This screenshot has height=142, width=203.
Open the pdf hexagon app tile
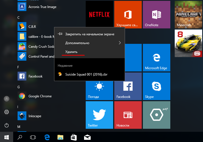[157, 115]
